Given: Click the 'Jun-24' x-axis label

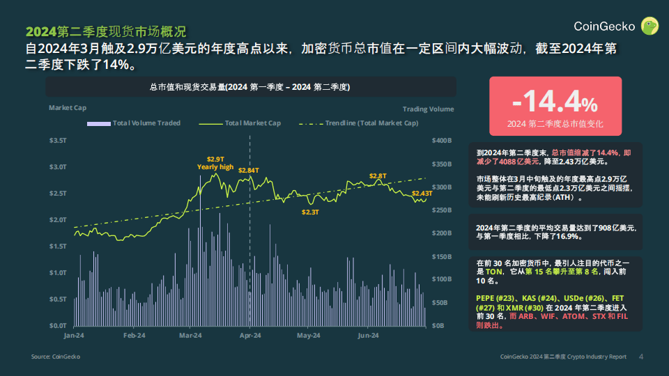Looking at the screenshot, I should tap(368, 336).
